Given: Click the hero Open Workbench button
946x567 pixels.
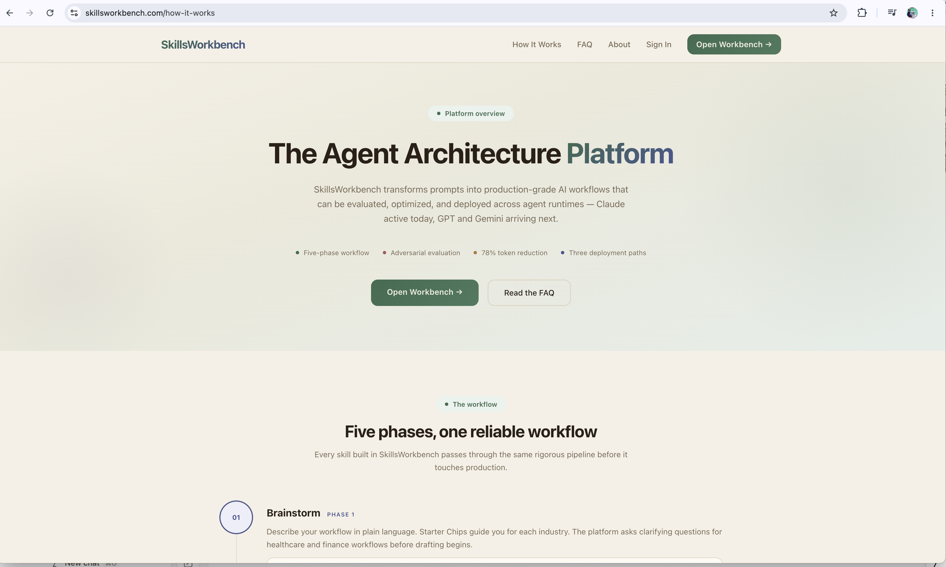Looking at the screenshot, I should (425, 292).
